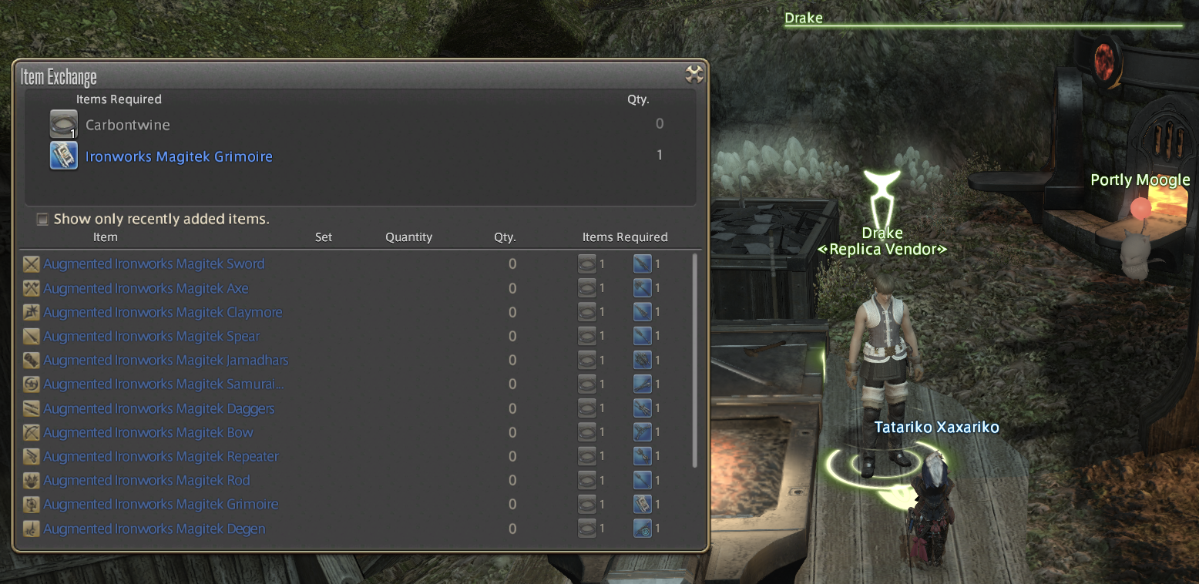Click the Augmented Ironworks Magitek Claymore icon
1199x584 pixels.
32,312
